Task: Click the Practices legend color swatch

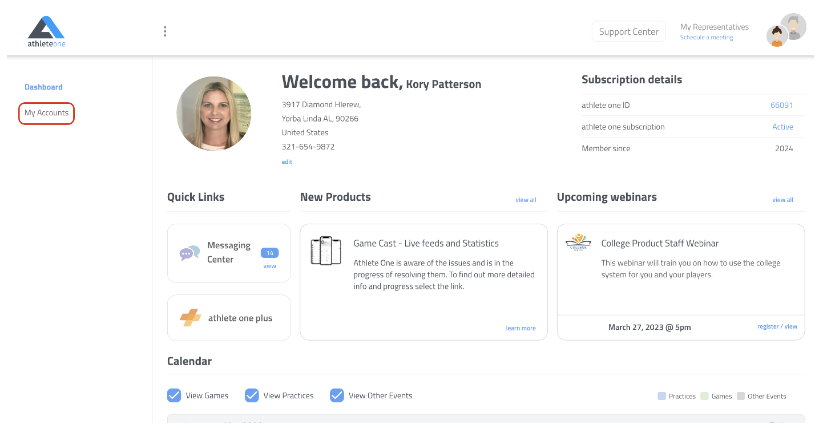Action: tap(662, 396)
